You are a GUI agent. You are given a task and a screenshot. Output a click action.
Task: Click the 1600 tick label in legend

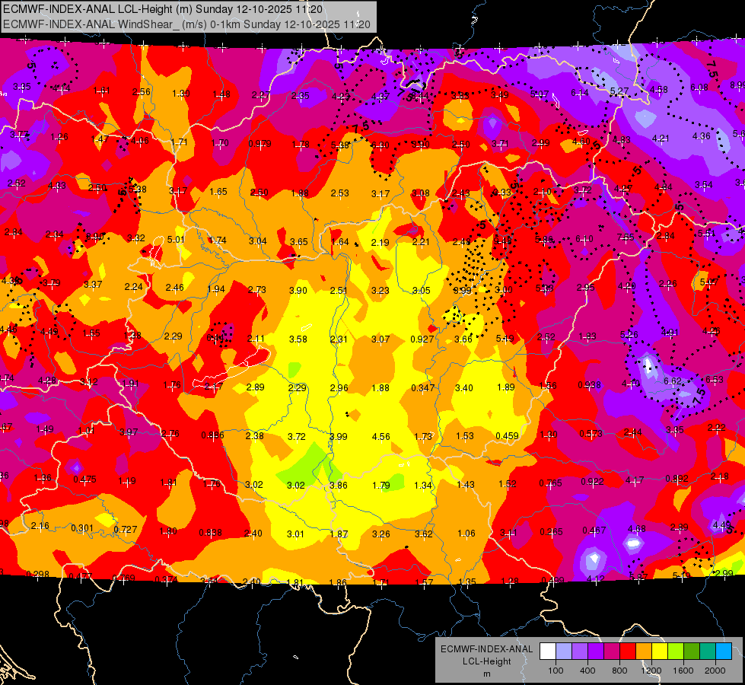(683, 671)
